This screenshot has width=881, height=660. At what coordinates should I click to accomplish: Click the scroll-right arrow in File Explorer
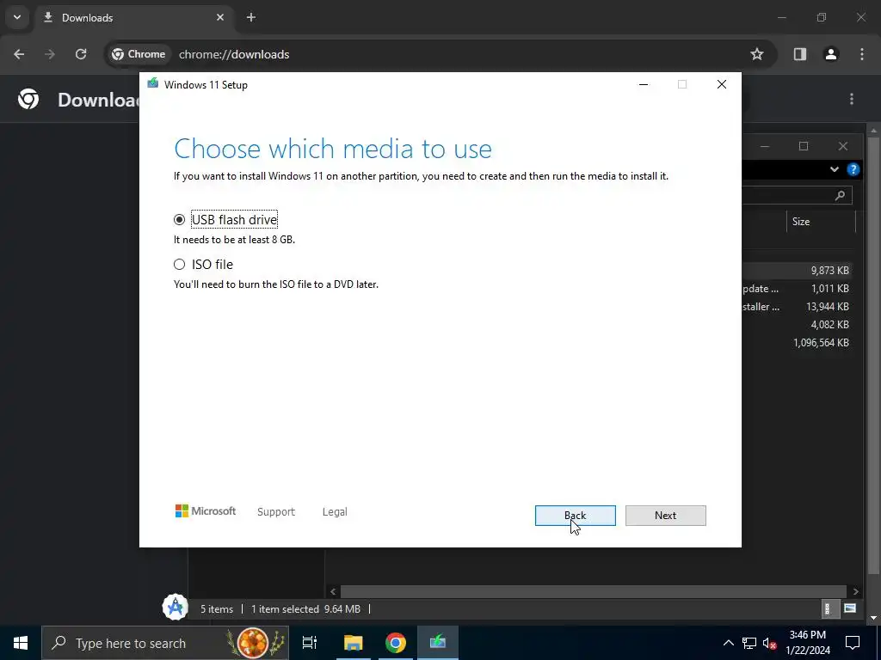856,591
